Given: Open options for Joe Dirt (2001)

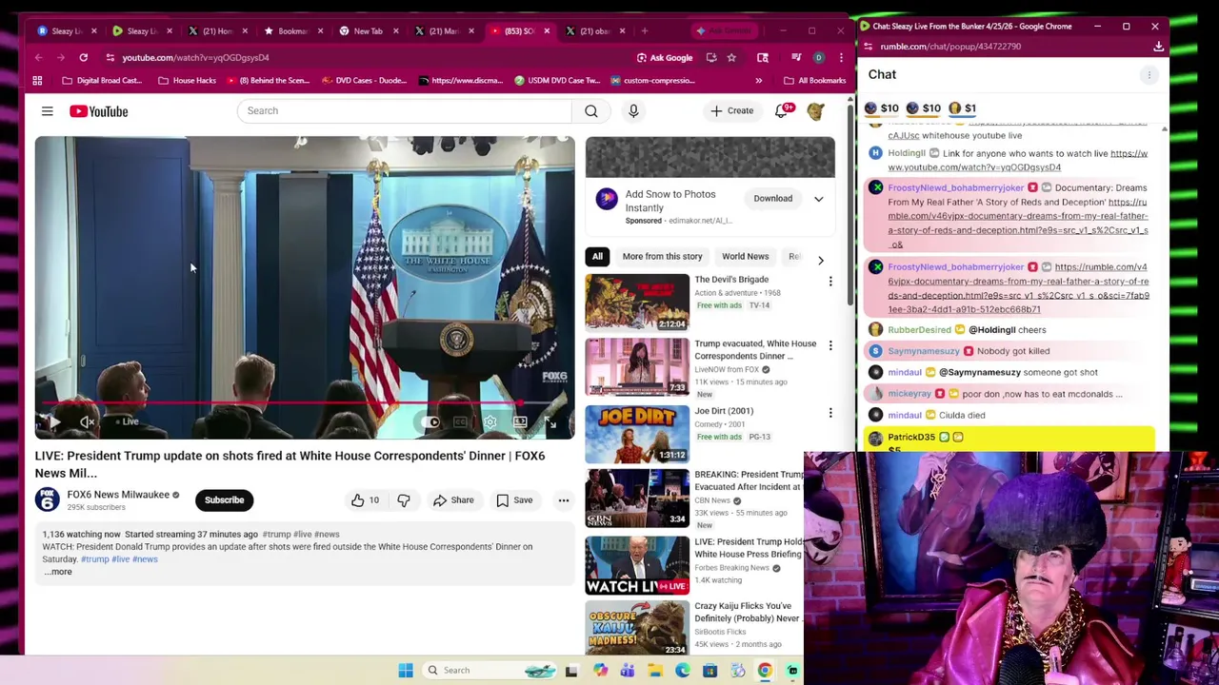Looking at the screenshot, I should 830,413.
